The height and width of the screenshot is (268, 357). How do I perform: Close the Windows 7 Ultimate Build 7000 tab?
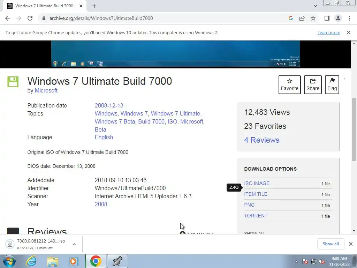coord(81,6)
